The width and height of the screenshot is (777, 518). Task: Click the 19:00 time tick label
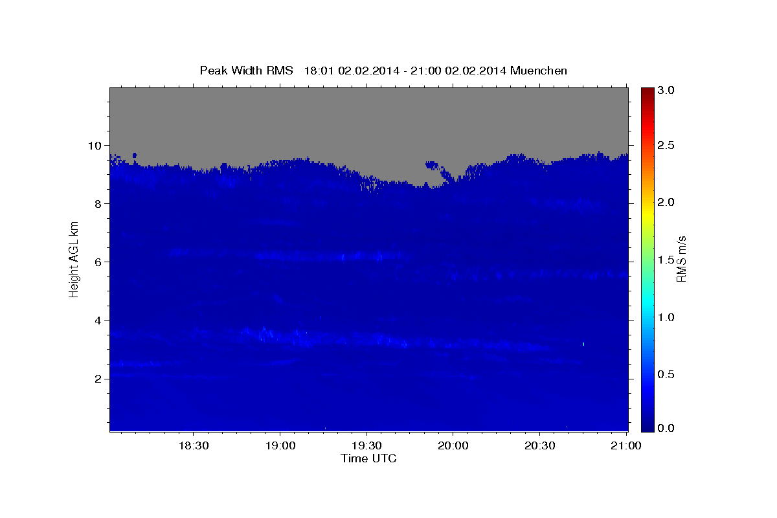pyautogui.click(x=280, y=446)
